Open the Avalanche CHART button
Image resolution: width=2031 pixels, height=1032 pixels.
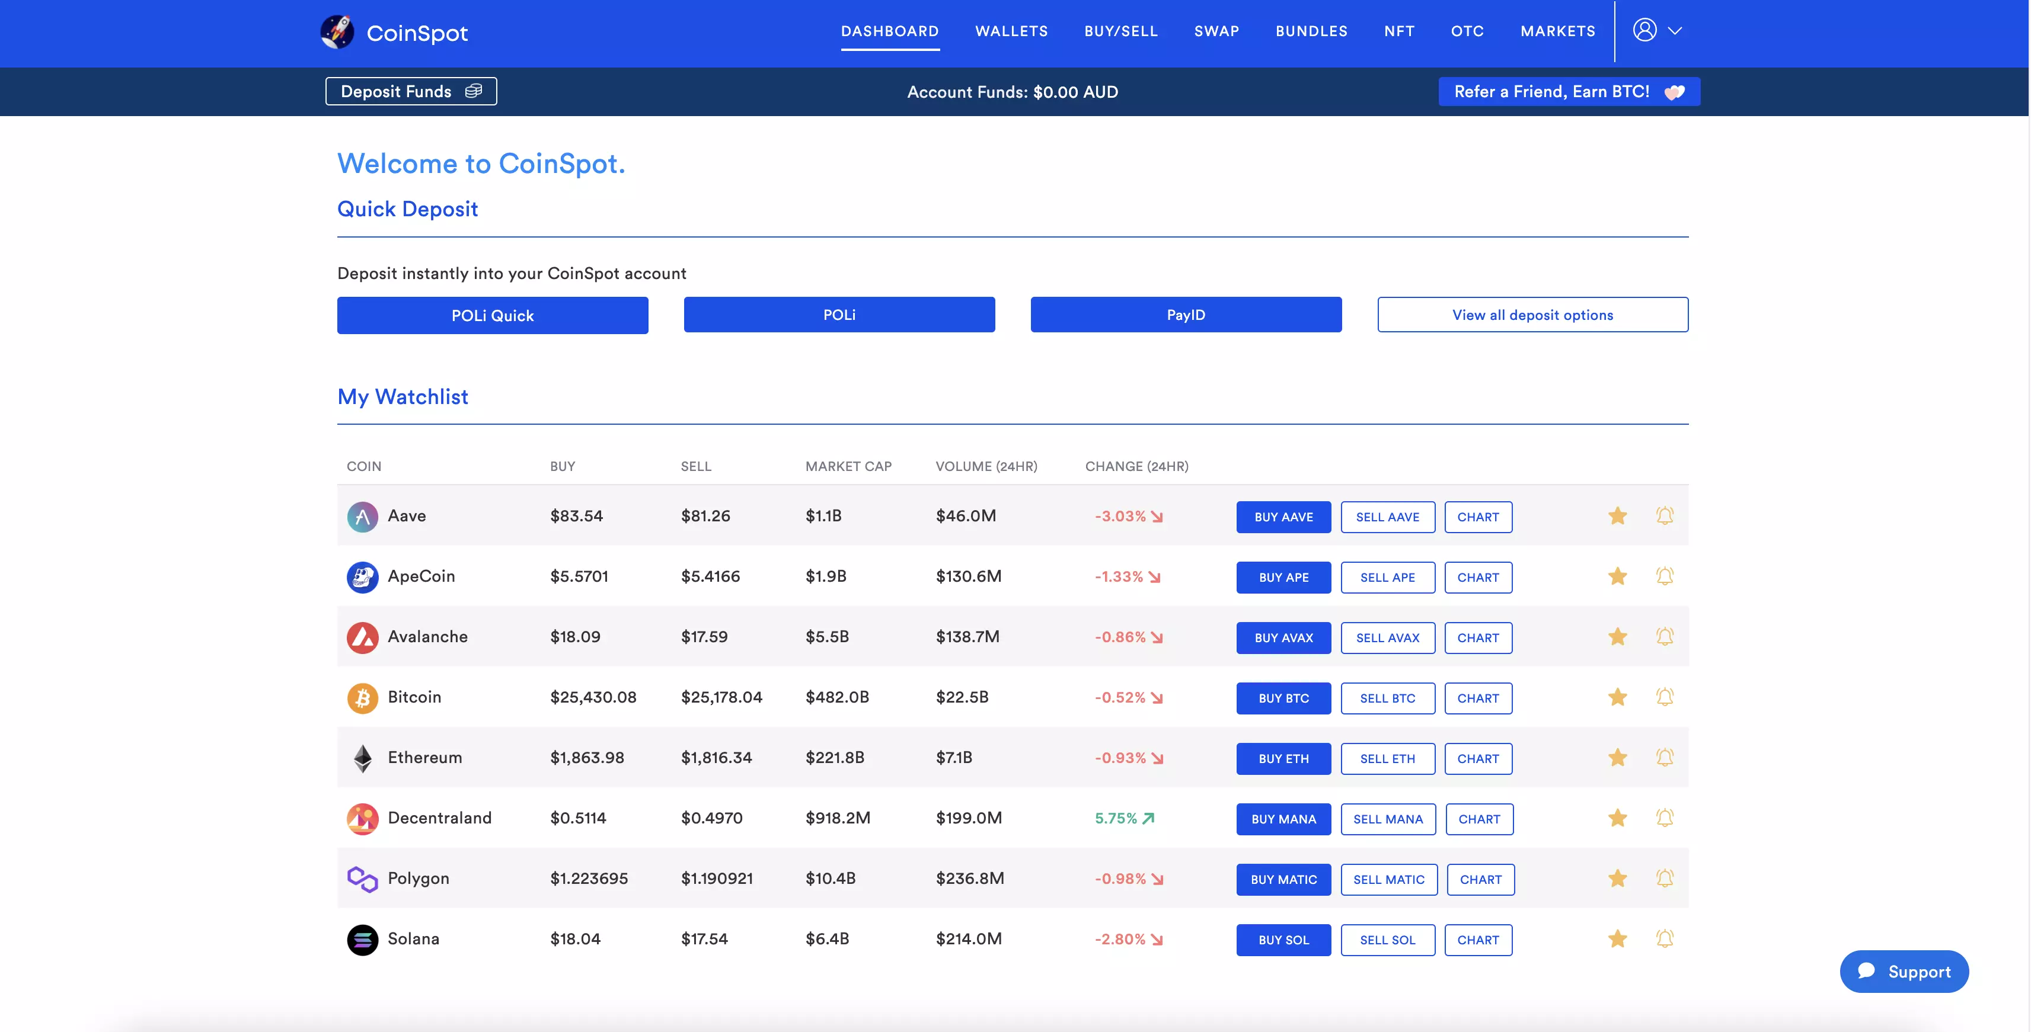click(1478, 638)
